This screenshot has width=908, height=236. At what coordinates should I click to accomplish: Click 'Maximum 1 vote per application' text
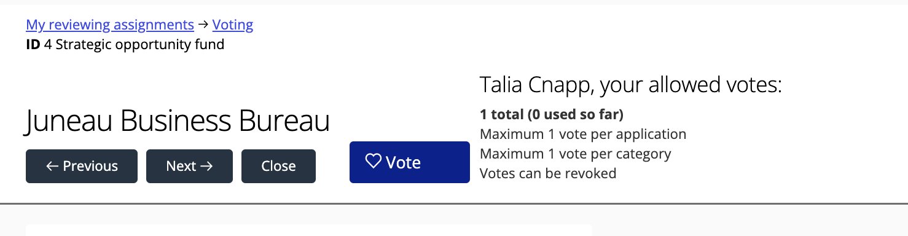[583, 134]
